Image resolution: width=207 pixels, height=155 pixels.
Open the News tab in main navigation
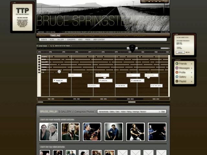click(42, 36)
